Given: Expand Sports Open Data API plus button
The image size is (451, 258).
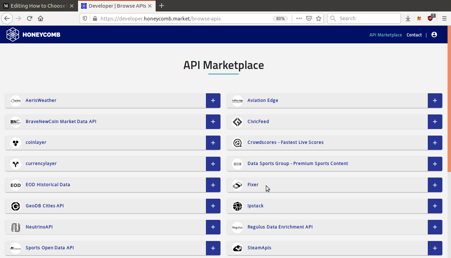Looking at the screenshot, I should [213, 248].
